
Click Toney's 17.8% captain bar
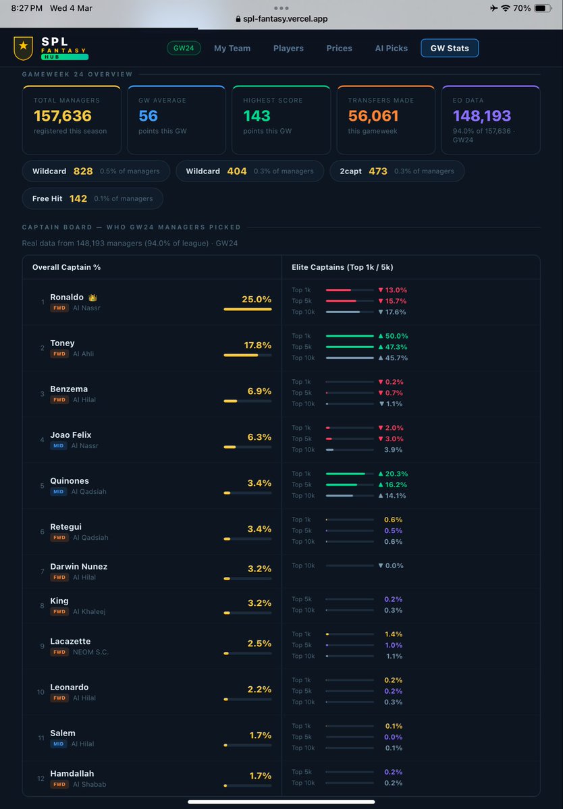point(248,355)
